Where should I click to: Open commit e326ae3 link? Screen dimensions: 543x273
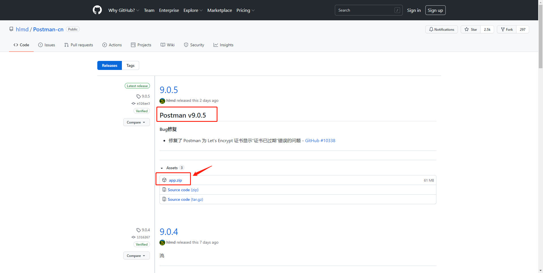pyautogui.click(x=141, y=104)
